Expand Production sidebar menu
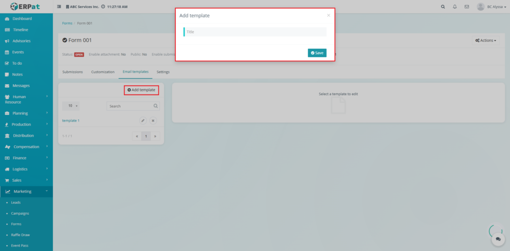The image size is (510, 251). point(26,124)
